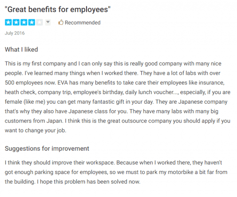Click the Recommended label text
Screen dimensions: 237x197
[x=83, y=23]
